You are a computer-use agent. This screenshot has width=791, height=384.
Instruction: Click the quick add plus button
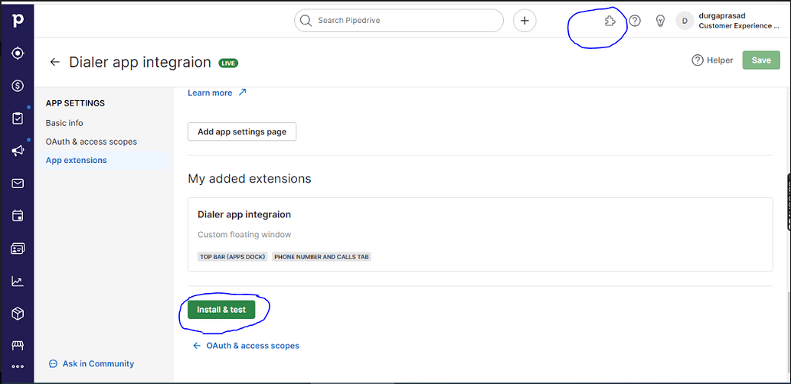(x=525, y=21)
